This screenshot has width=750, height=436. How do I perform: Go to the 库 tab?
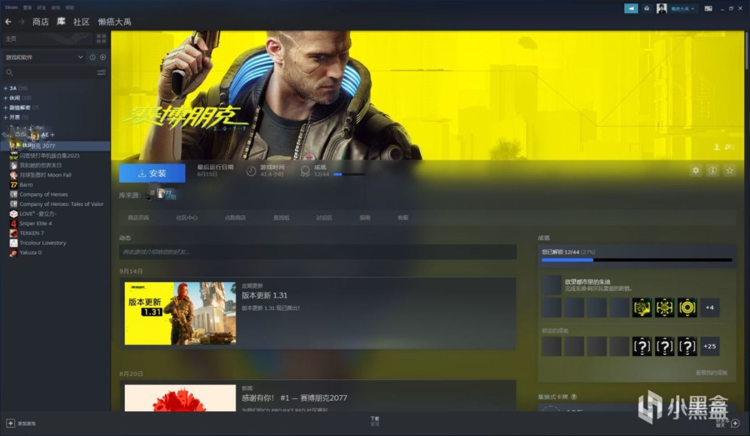point(61,22)
